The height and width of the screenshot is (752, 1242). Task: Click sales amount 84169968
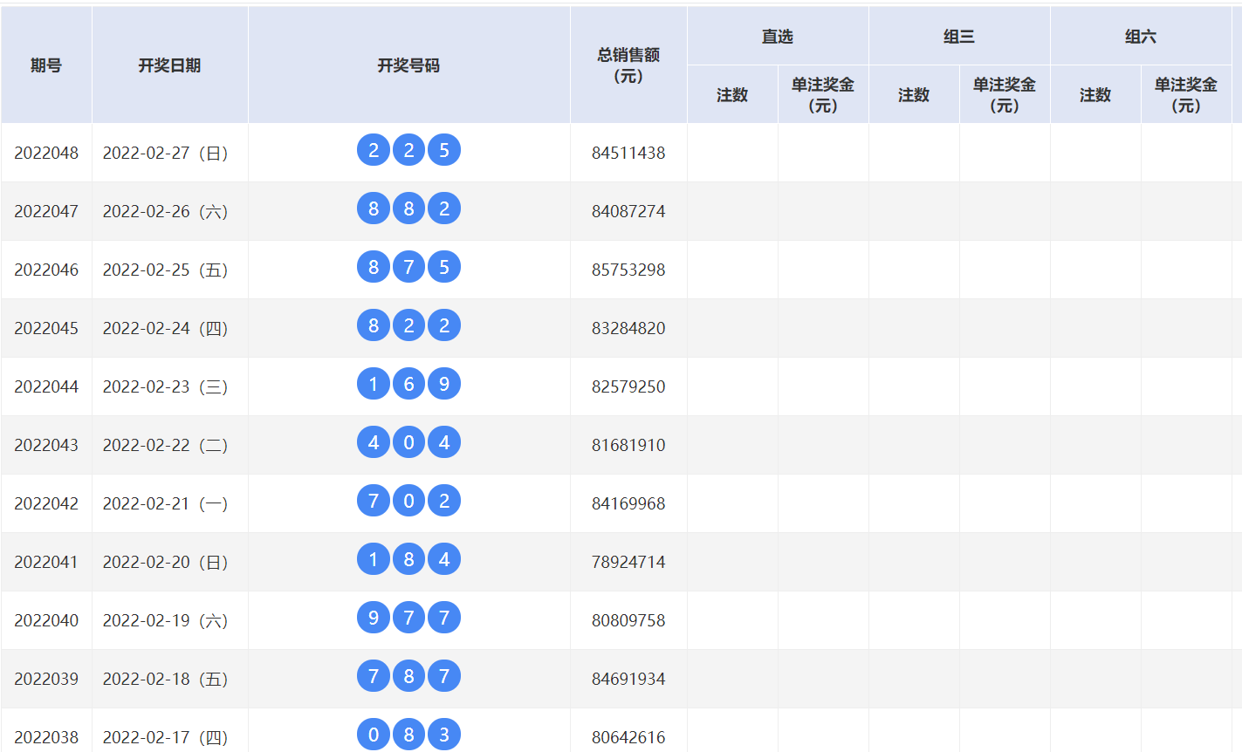tap(628, 503)
